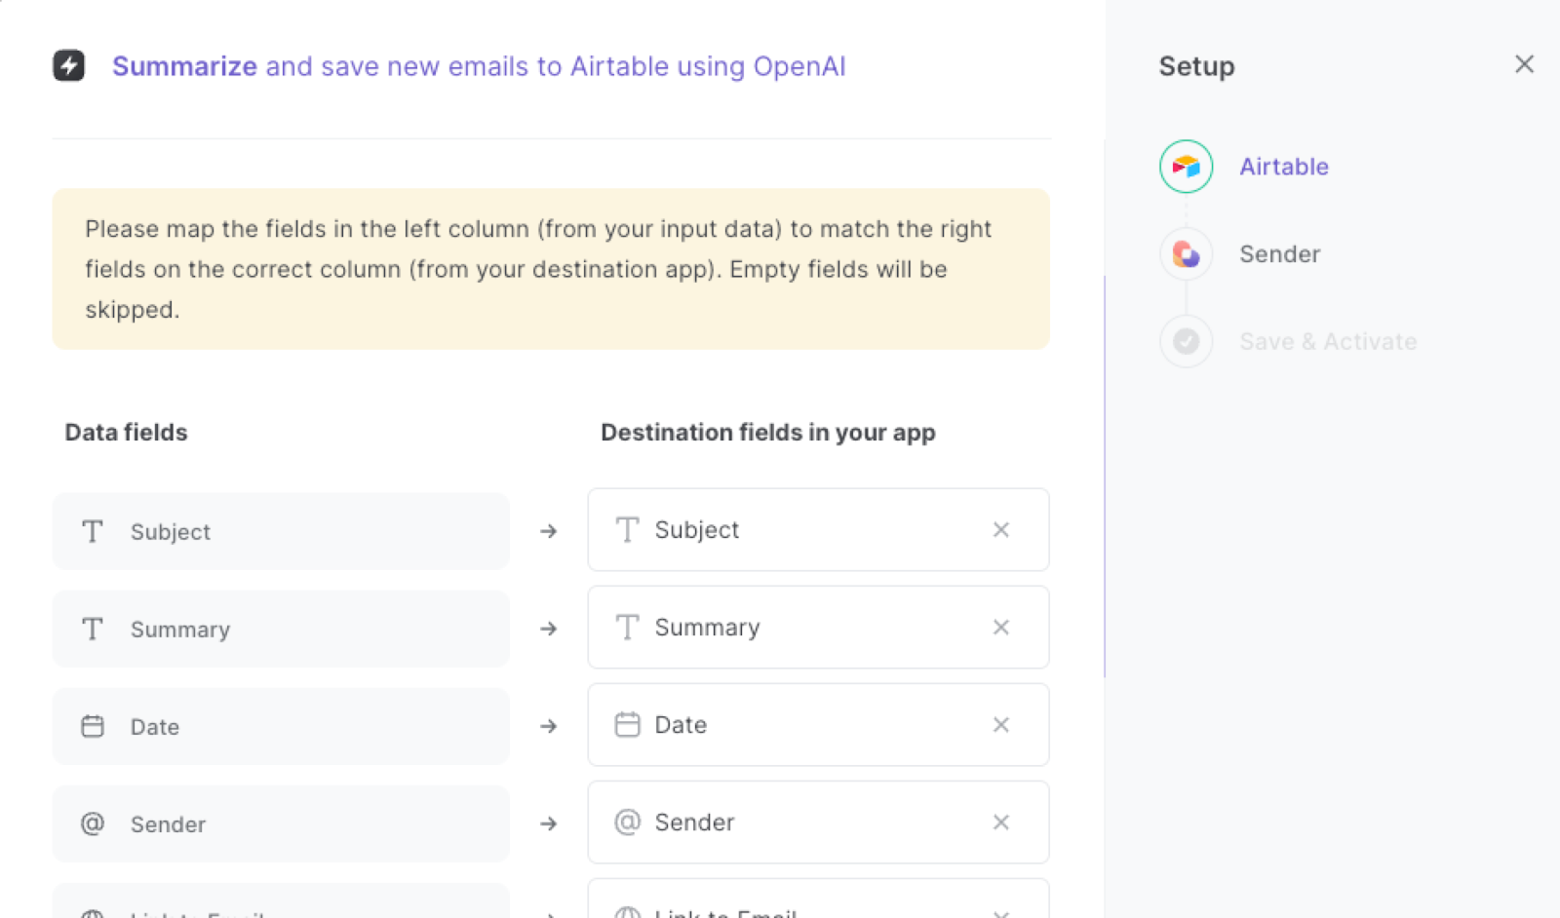Click the arrow between Date fields
This screenshot has width=1560, height=918.
549,726
